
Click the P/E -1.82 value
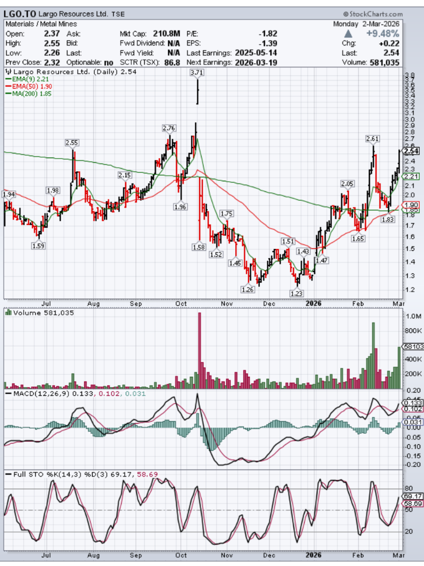268,34
